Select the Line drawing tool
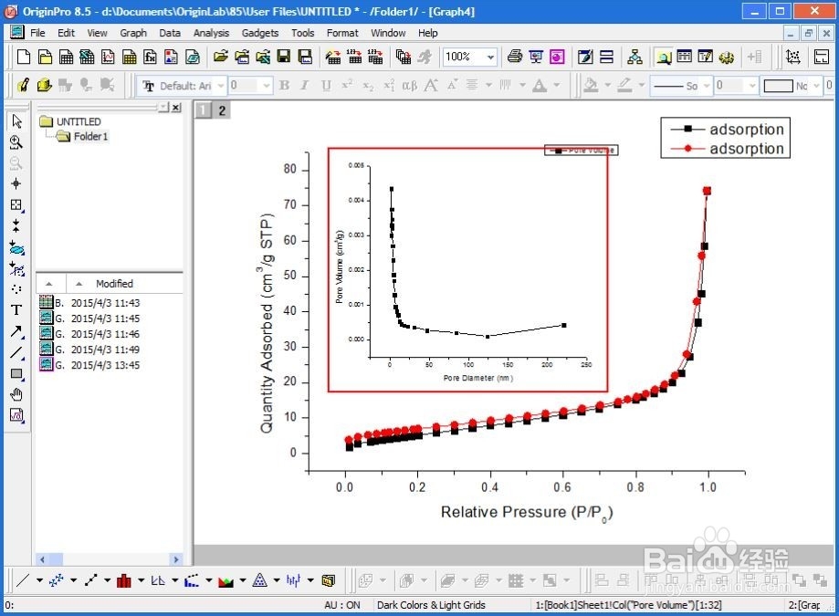This screenshot has width=839, height=616. click(16, 352)
